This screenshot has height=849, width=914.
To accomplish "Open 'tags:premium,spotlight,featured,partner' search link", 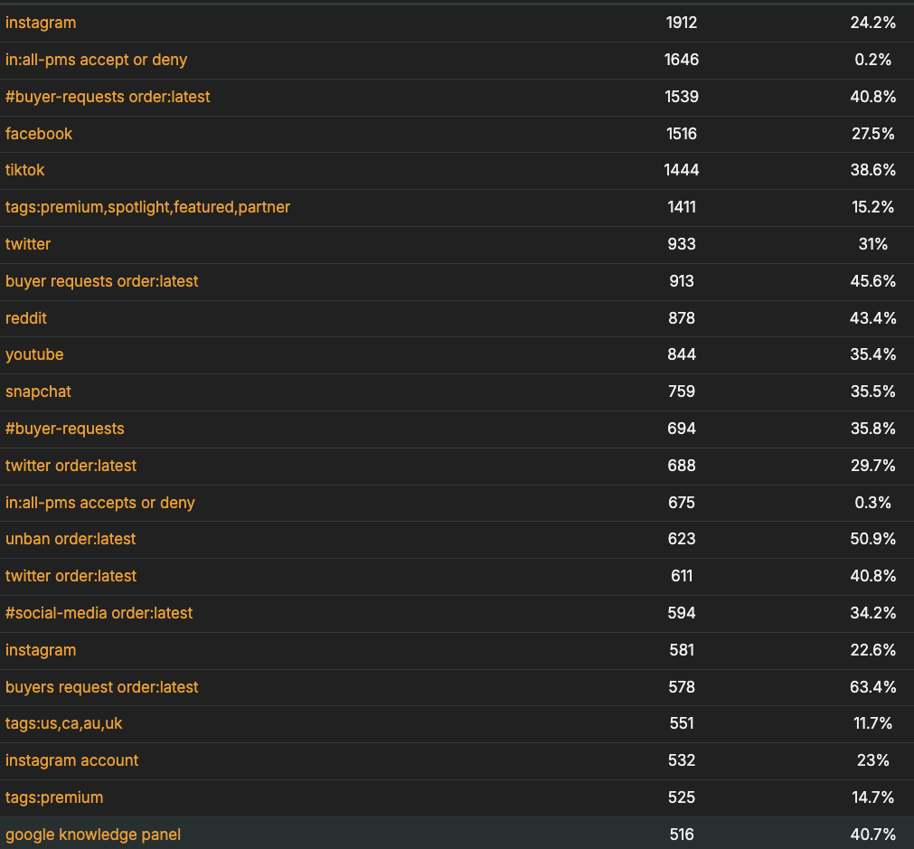I will pos(147,207).
